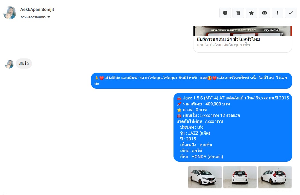Select the greeting message starting with สวัสดีค่ะ
This screenshot has height=195, width=300.
192,81
